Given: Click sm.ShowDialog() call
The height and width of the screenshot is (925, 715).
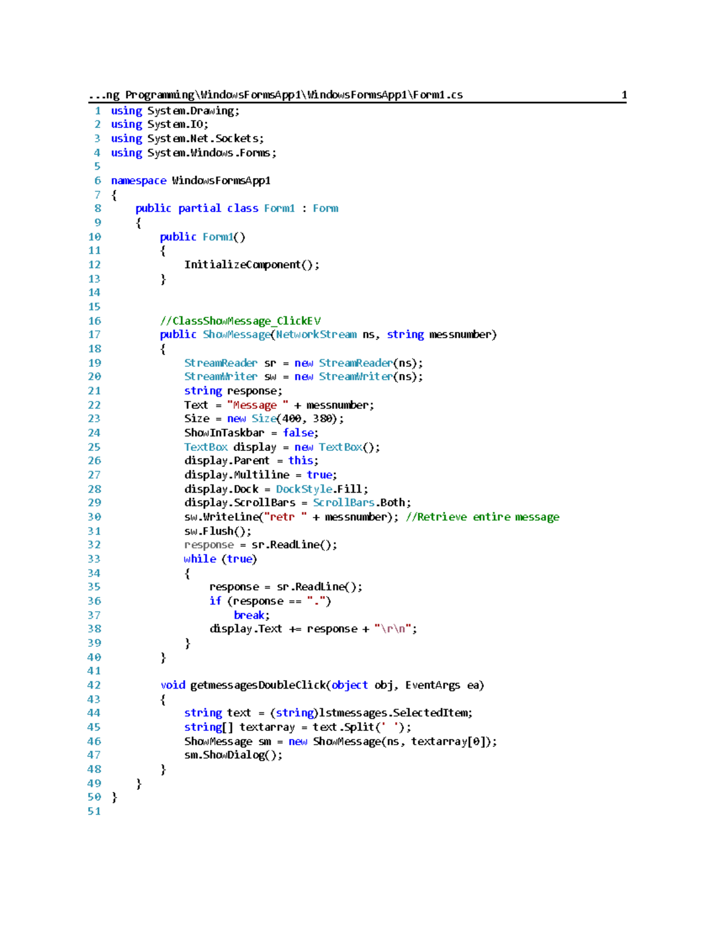Looking at the screenshot, I should pyautogui.click(x=233, y=755).
